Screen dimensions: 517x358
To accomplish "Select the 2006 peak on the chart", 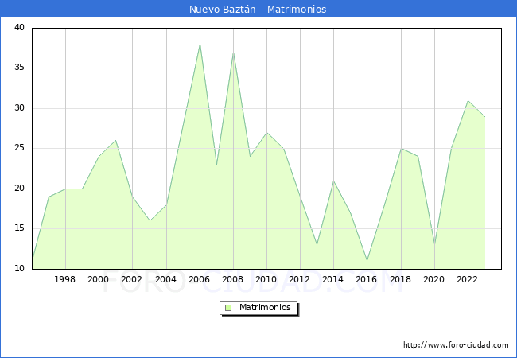I will click(x=200, y=45).
